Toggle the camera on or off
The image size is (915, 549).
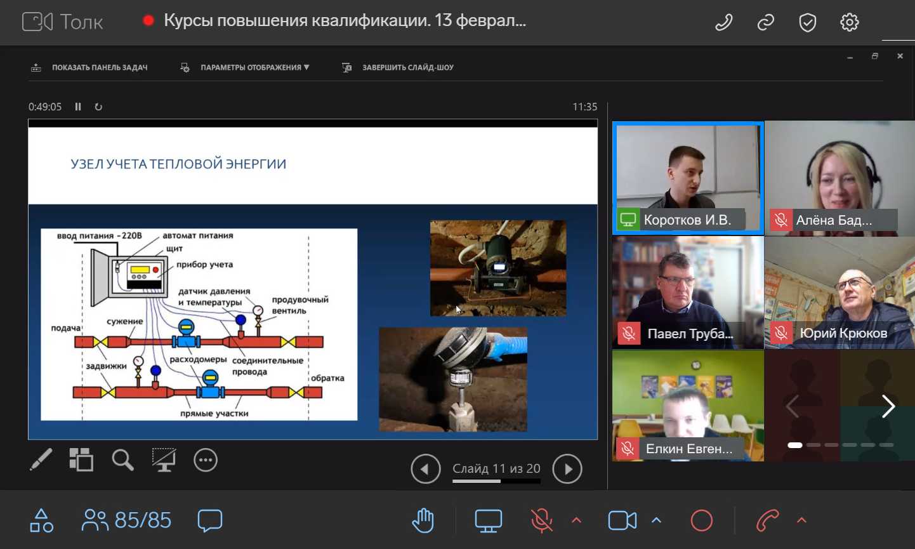622,520
